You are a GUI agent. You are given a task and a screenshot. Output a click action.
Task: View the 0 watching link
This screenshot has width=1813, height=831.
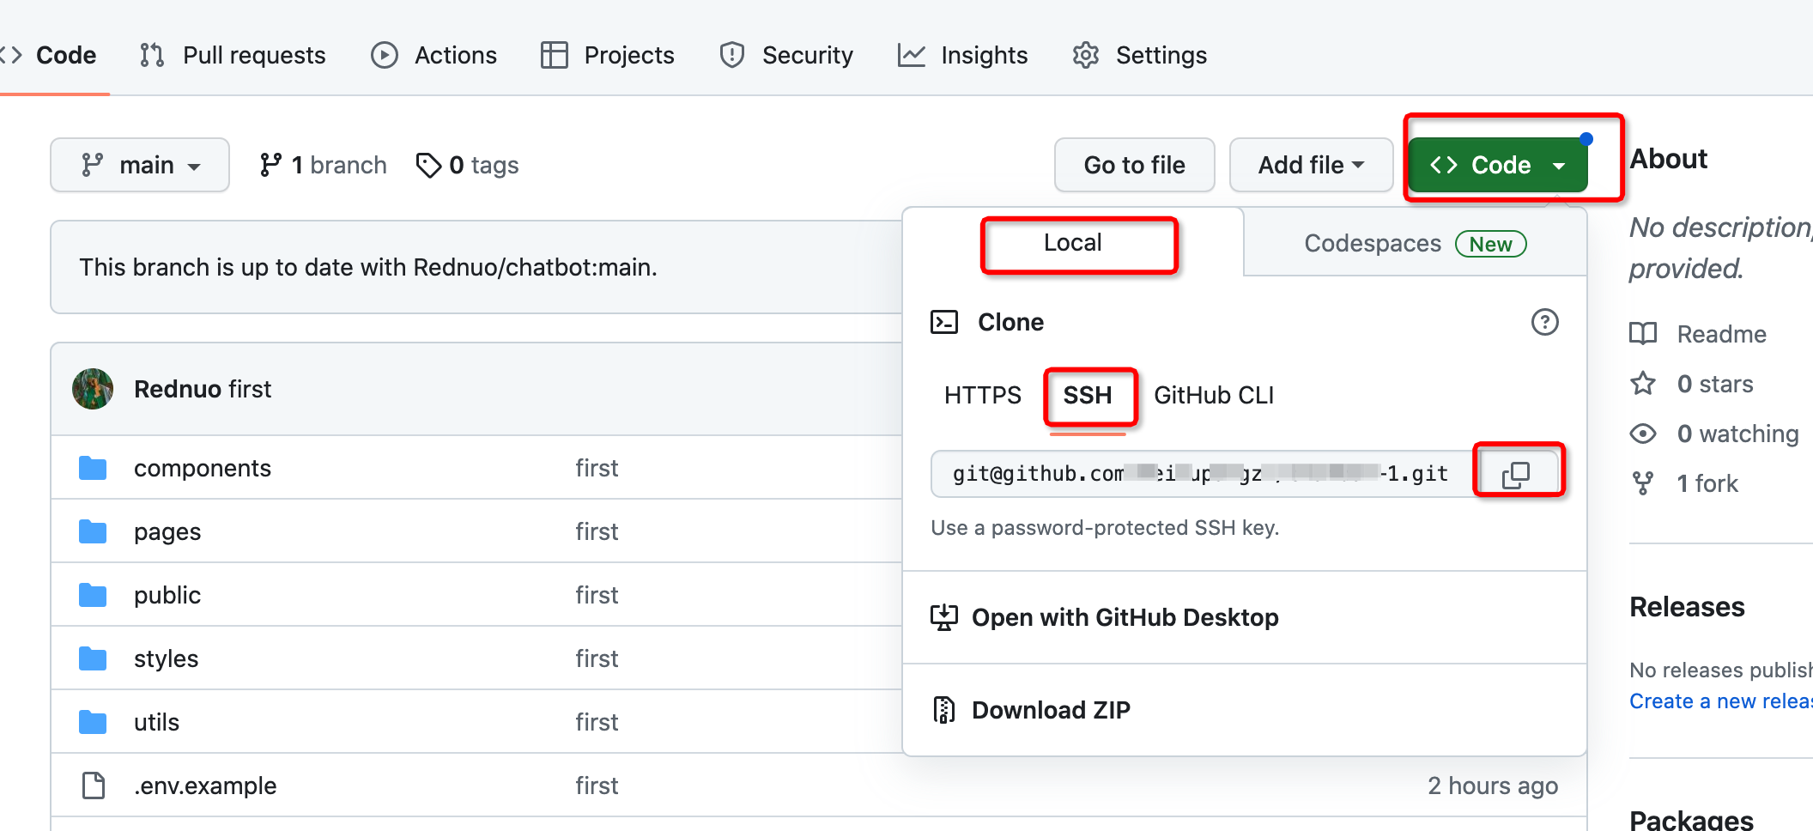[x=1737, y=434]
